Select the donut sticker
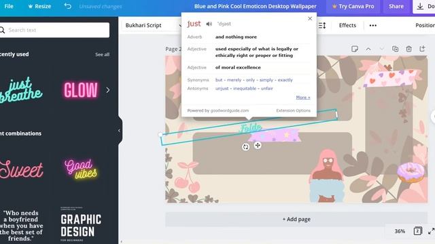435x244 pixels. tap(411, 173)
